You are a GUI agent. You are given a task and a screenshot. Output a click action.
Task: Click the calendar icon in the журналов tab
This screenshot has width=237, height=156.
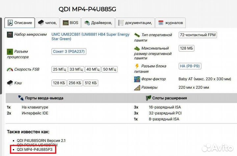point(161,23)
